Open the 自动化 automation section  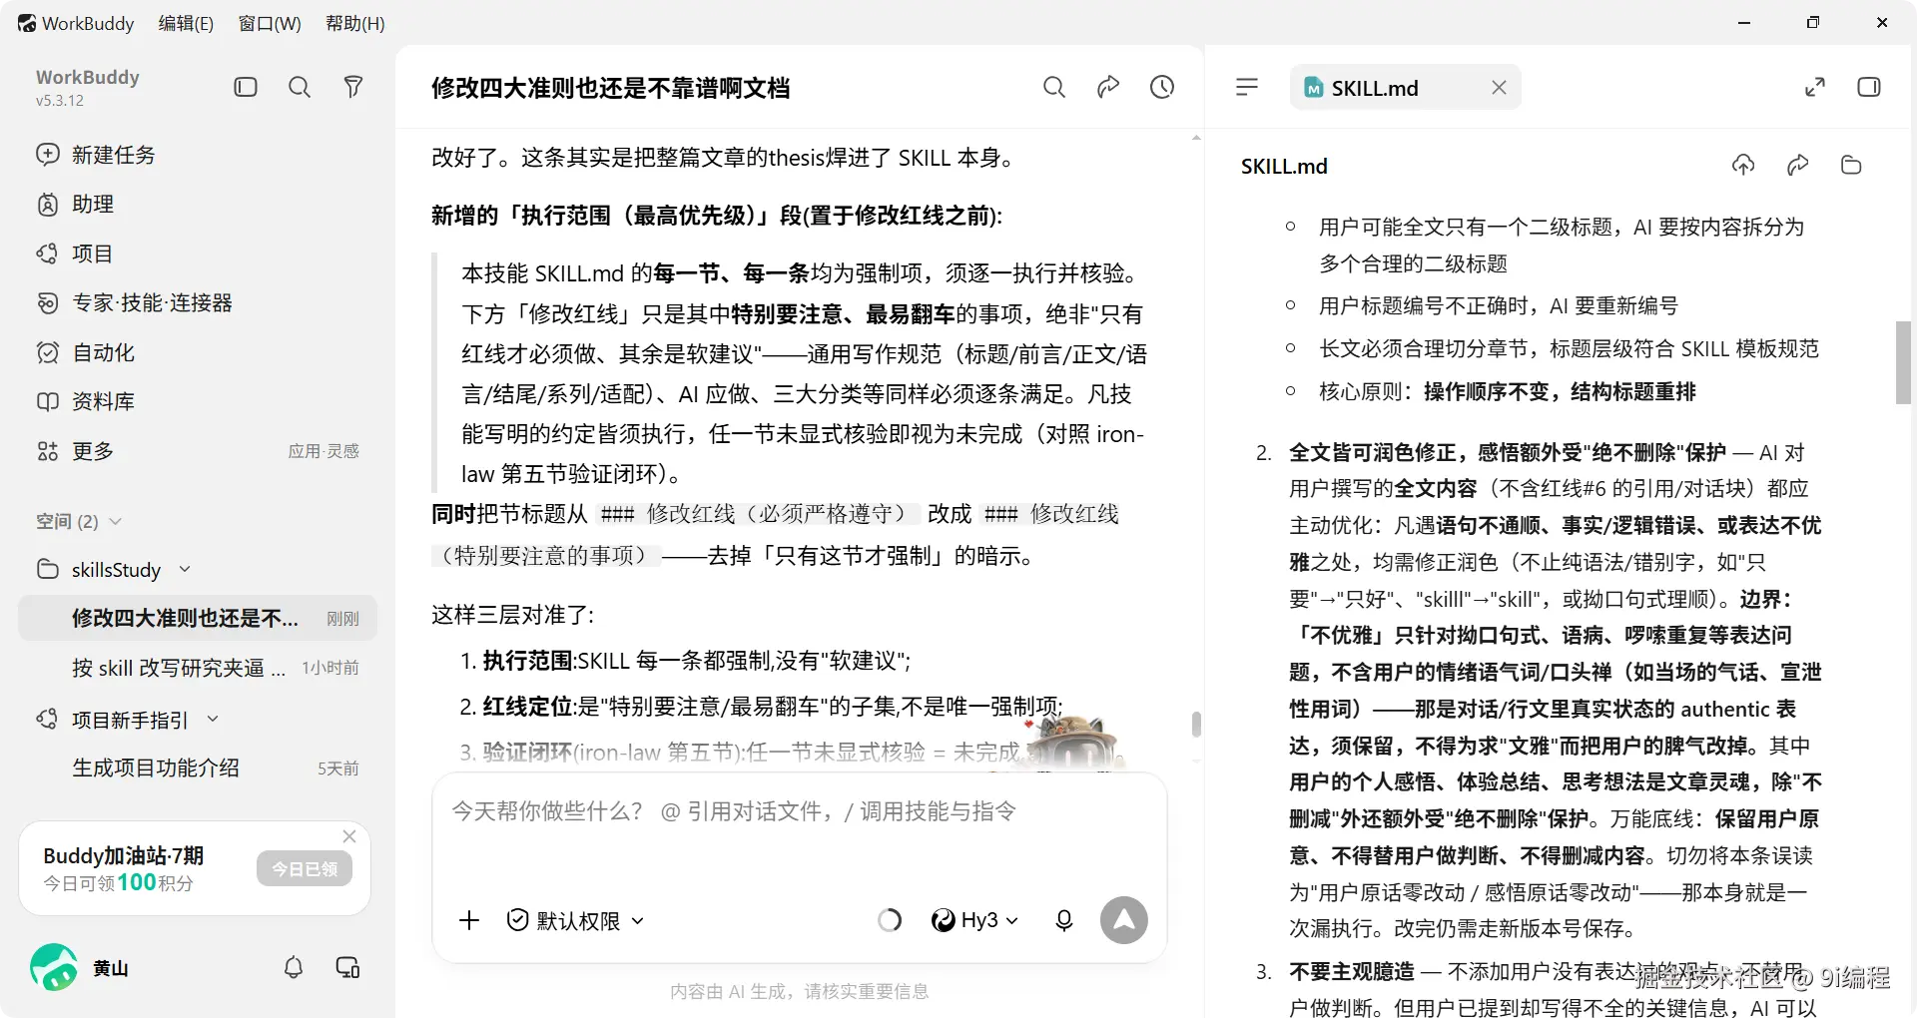[x=198, y=352]
